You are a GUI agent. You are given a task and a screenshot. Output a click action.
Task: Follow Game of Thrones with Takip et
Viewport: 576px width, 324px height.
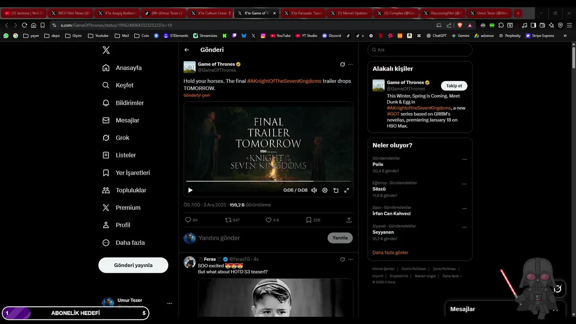pyautogui.click(x=454, y=86)
